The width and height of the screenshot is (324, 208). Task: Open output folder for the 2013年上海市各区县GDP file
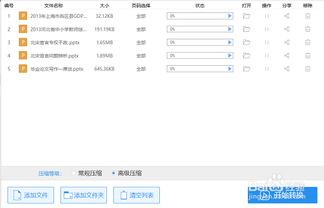coord(246,16)
